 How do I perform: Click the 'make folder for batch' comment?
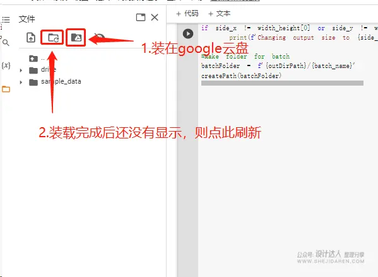(245, 57)
